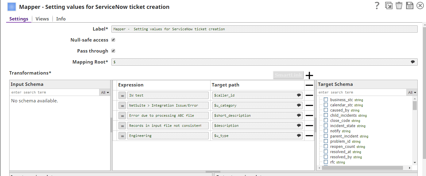Check the child_incidents target field
Image resolution: width=426 pixels, height=176 pixels.
pos(326,115)
